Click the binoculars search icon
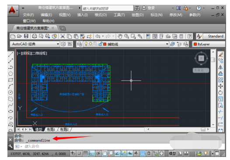This screenshot has height=160, width=230. (137, 8)
